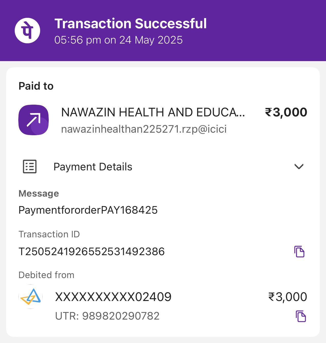
Task: Collapse Payment Details with the chevron
Action: click(x=299, y=167)
